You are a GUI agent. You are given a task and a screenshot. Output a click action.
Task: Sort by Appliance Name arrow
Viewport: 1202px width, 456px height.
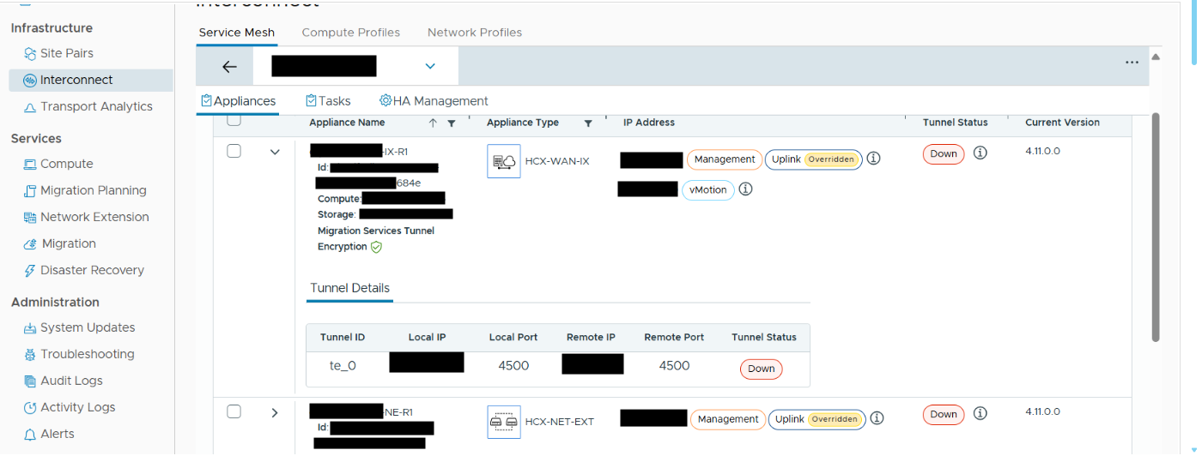click(433, 123)
